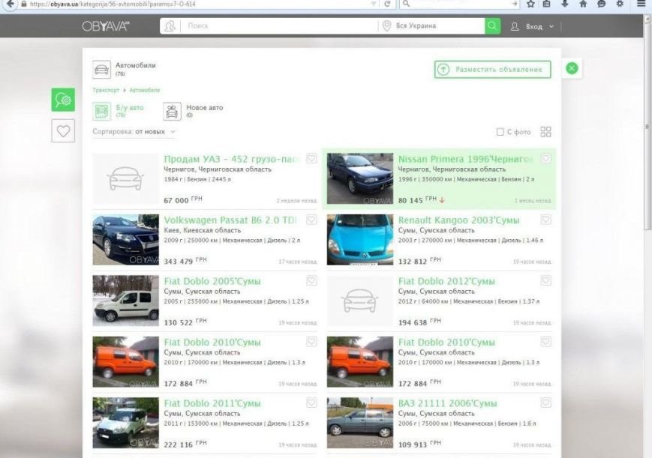Open the Вся Украина region selector
Viewport: 652px width, 458px height.
[x=431, y=25]
